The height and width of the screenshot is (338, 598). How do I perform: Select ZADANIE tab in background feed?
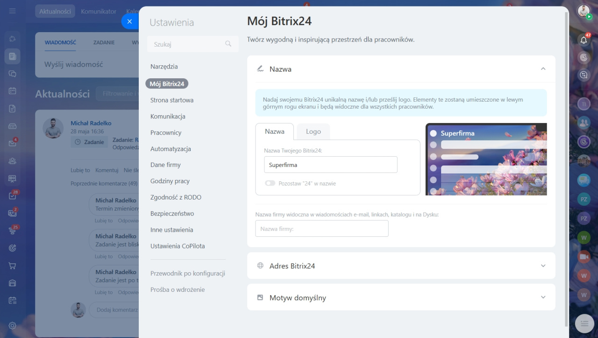click(x=104, y=42)
